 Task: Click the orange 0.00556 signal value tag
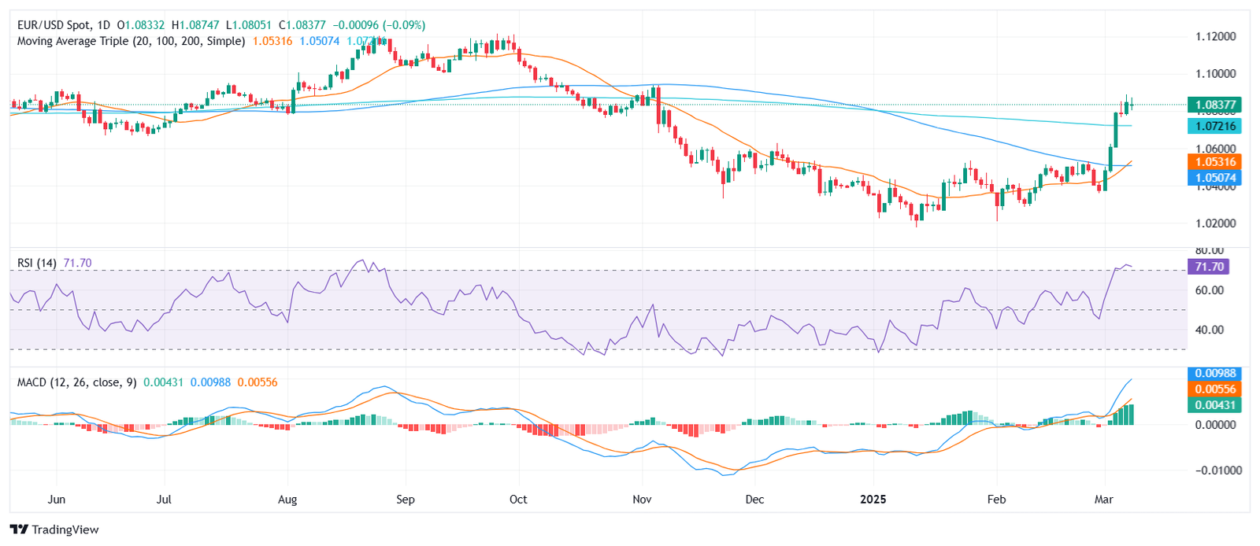click(1215, 389)
